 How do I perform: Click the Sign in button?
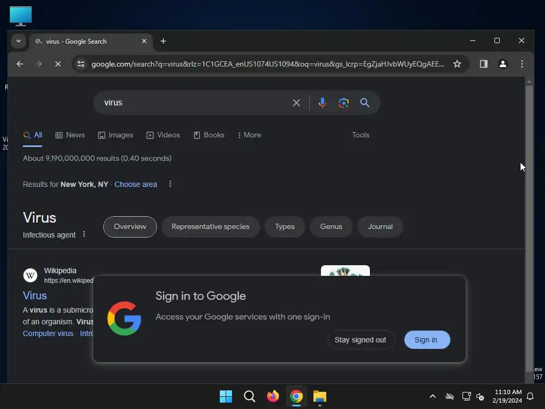[427, 340]
